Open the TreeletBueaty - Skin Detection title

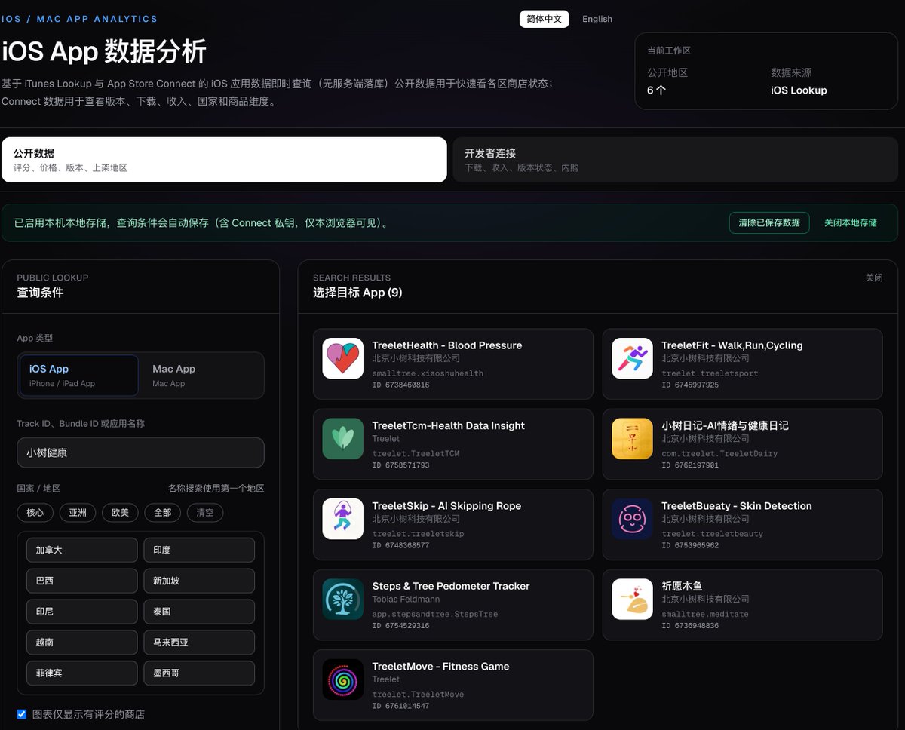coord(737,506)
